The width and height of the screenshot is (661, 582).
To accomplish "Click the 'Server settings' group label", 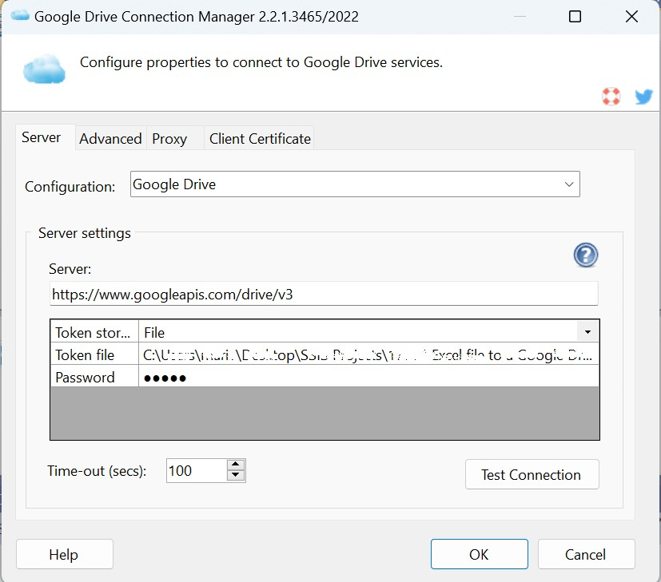I will pyautogui.click(x=85, y=233).
